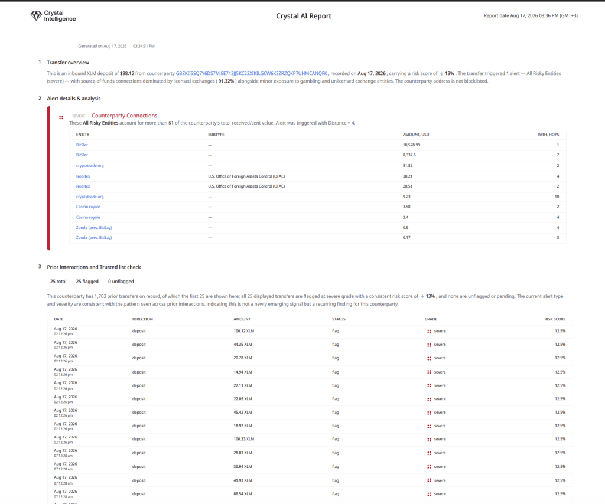
Task: Click the severe grade icon in the 30.94 XLM row
Action: click(429, 467)
